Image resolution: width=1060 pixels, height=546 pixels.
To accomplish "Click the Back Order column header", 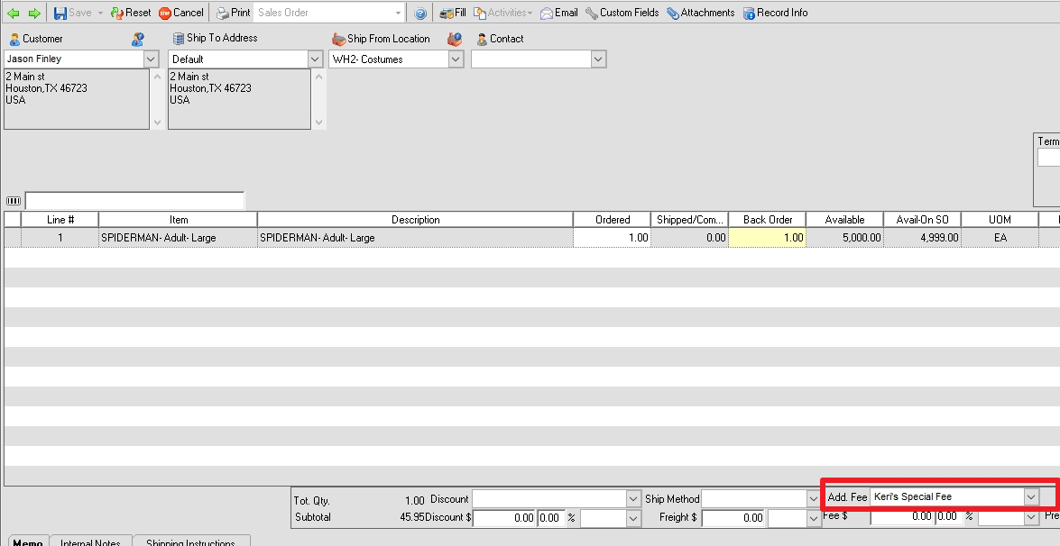I will click(x=768, y=220).
